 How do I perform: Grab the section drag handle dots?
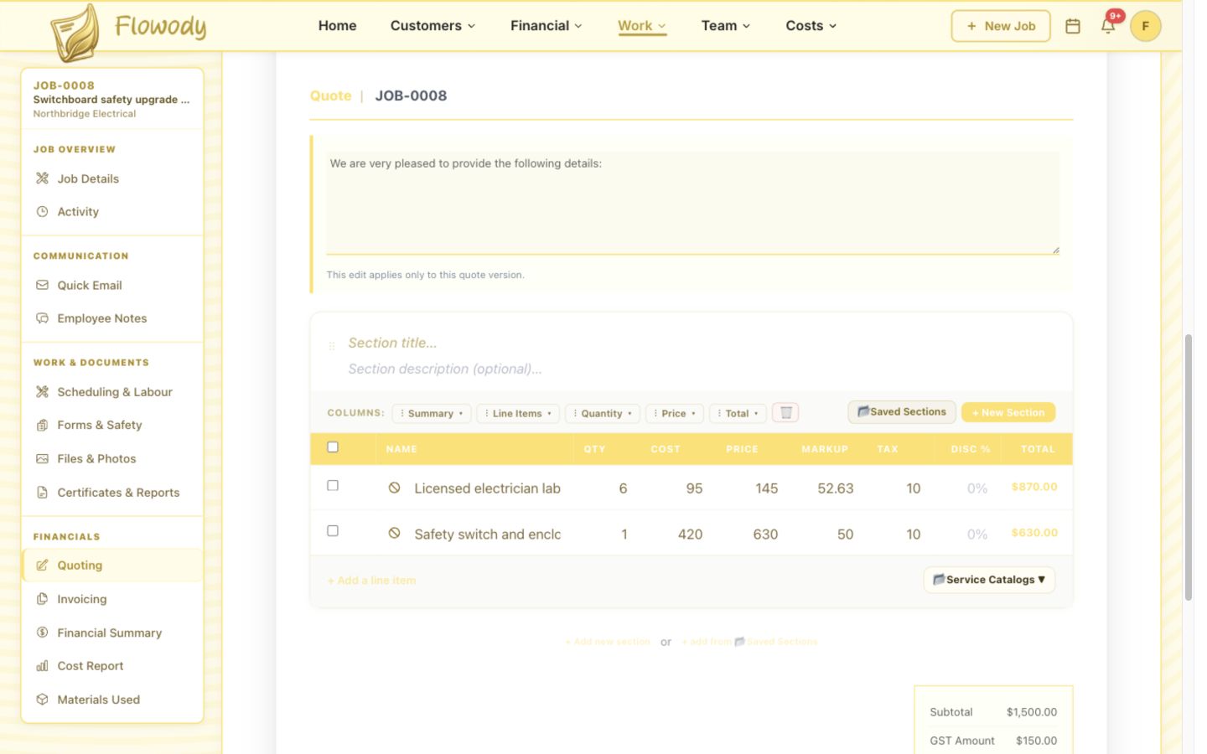[332, 346]
